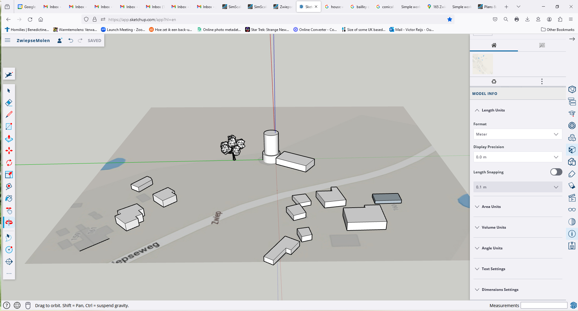The width and height of the screenshot is (578, 311).
Task: Activate the Rotate tool
Action: [x=9, y=163]
